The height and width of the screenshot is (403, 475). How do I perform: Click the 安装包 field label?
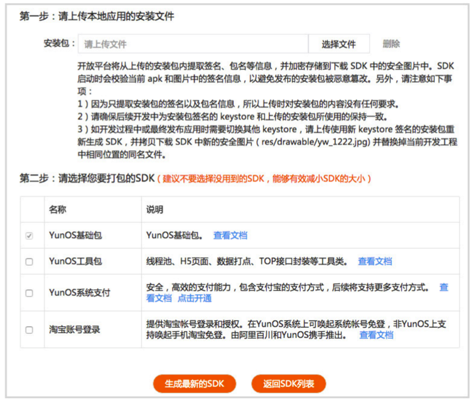[x=59, y=43]
